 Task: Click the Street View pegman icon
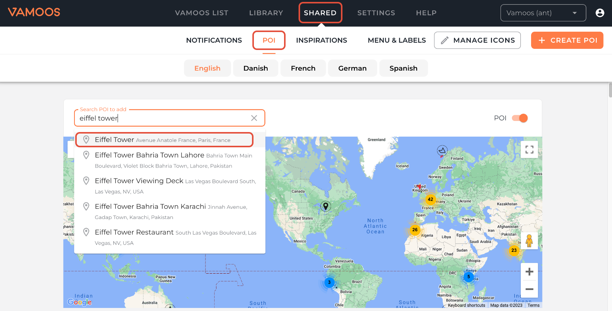(x=529, y=241)
